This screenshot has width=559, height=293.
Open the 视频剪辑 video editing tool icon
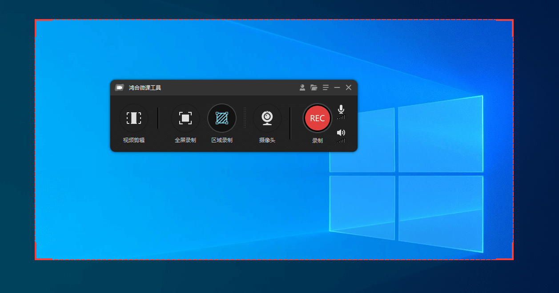coord(134,118)
